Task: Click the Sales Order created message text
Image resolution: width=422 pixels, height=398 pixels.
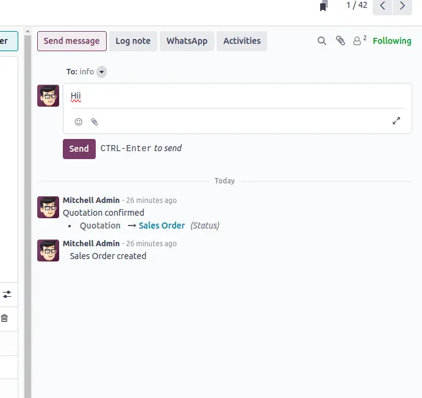Action: [108, 256]
